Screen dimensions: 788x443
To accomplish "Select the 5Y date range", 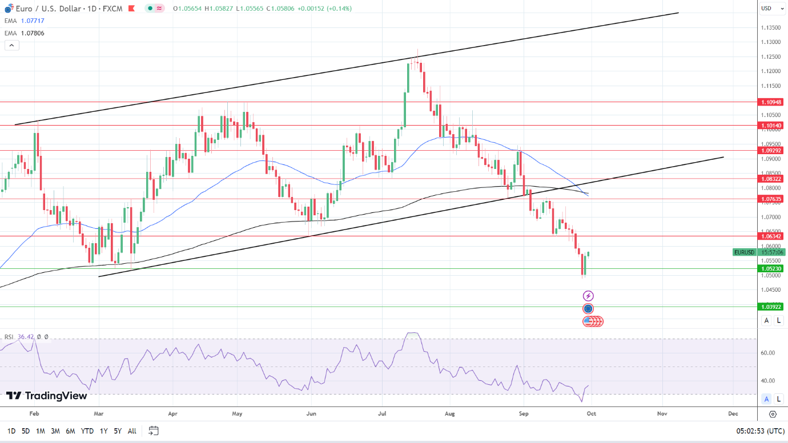I will pos(118,431).
